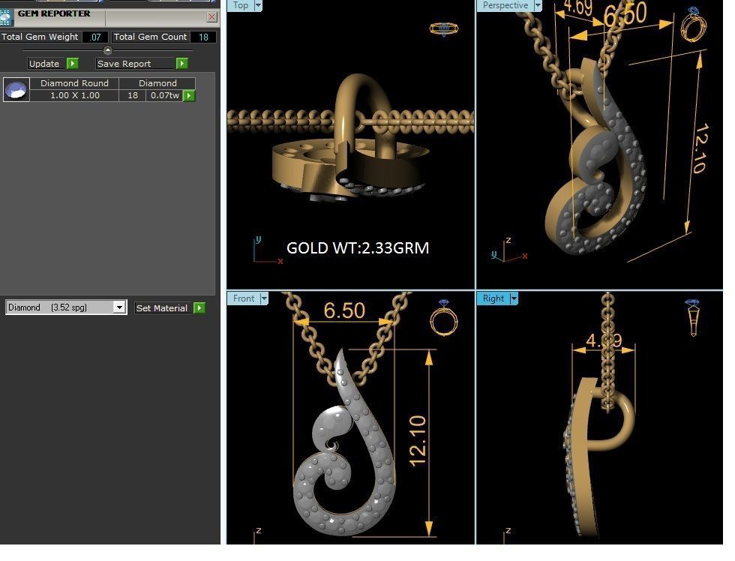Viewport: 735px width, 561px height.
Task: Click the Set Material button
Action: click(162, 308)
